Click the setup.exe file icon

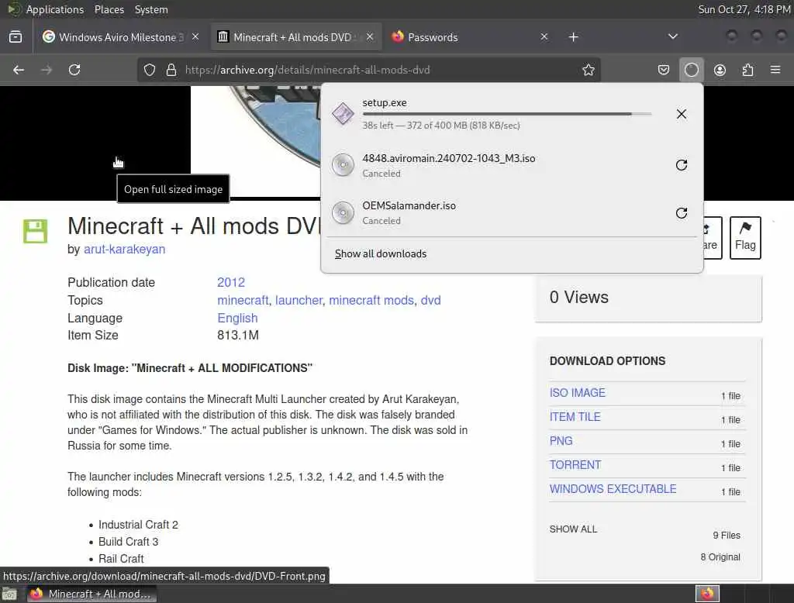coord(343,113)
